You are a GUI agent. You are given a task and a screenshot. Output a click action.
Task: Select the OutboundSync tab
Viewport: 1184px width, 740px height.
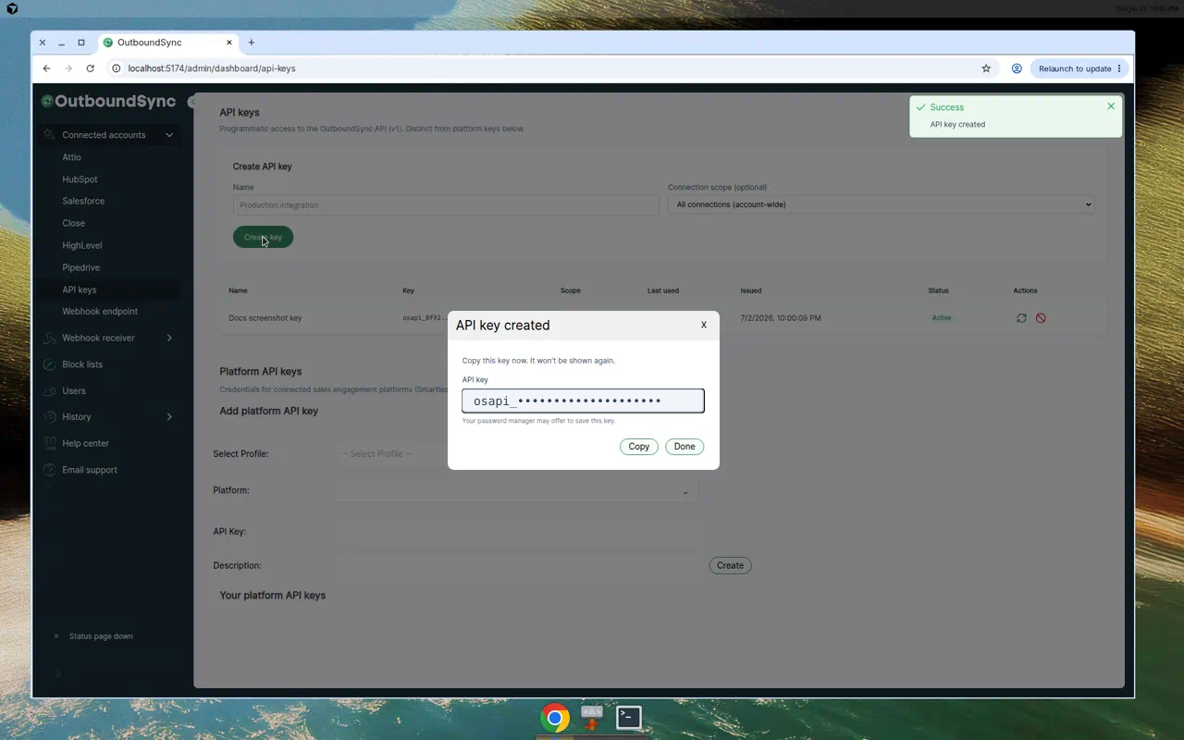click(167, 43)
